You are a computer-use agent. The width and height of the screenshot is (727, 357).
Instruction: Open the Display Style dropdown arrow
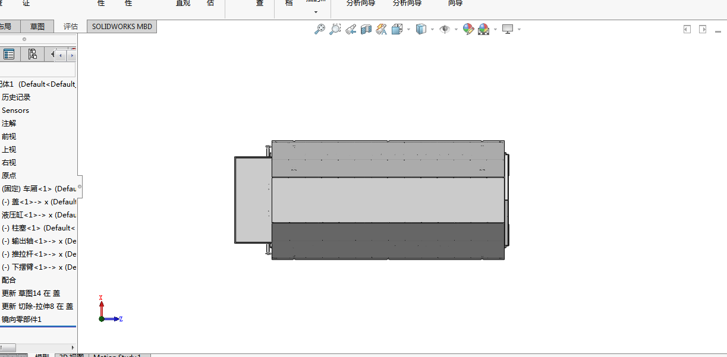(432, 29)
